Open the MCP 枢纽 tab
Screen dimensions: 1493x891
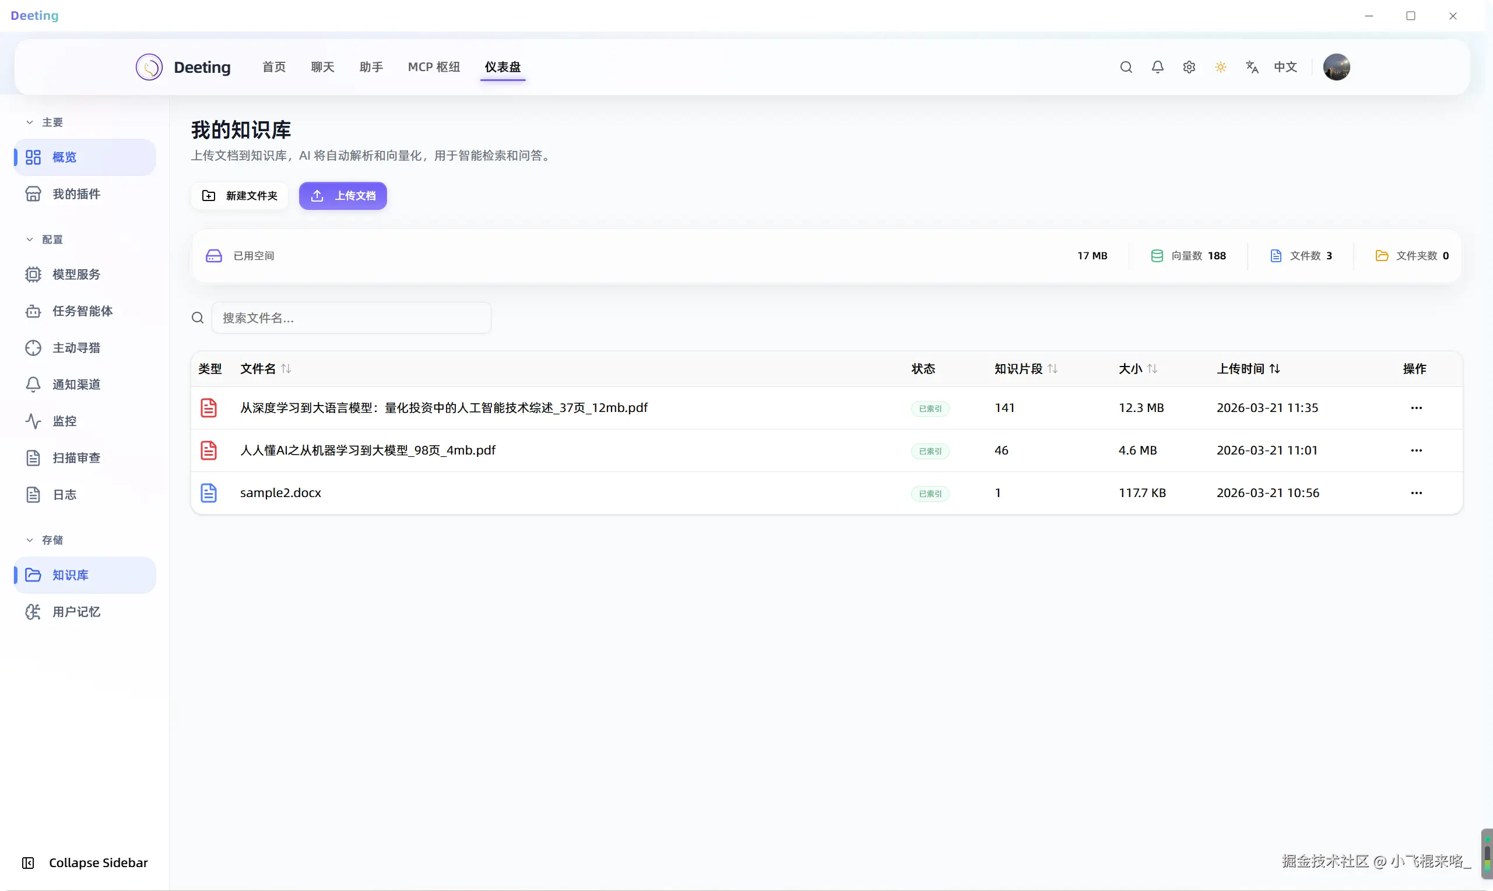pyautogui.click(x=434, y=67)
